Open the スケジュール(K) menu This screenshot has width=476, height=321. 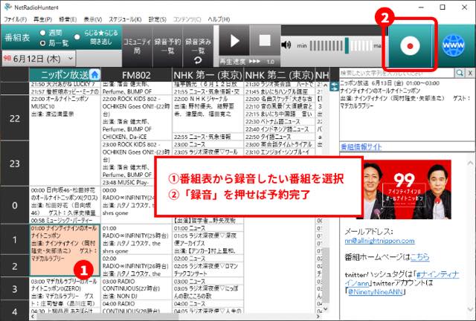pos(125,19)
